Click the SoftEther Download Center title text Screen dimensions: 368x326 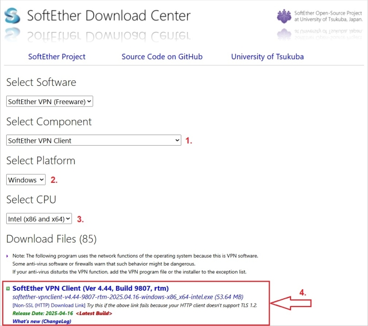click(108, 15)
